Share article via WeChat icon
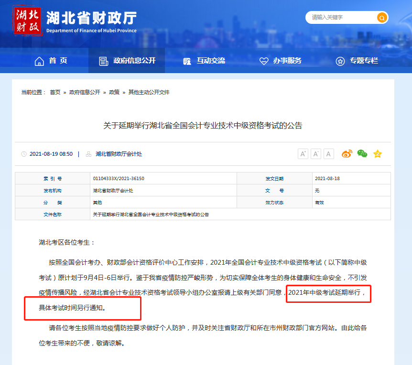The width and height of the screenshot is (412, 365). coord(362,154)
